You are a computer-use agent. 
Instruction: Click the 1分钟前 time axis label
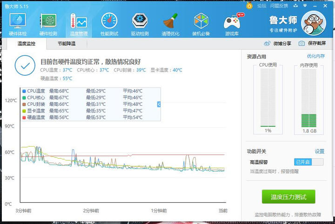(159, 211)
